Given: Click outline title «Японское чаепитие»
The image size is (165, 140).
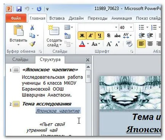Looking at the screenshot, I should coord(50,70).
